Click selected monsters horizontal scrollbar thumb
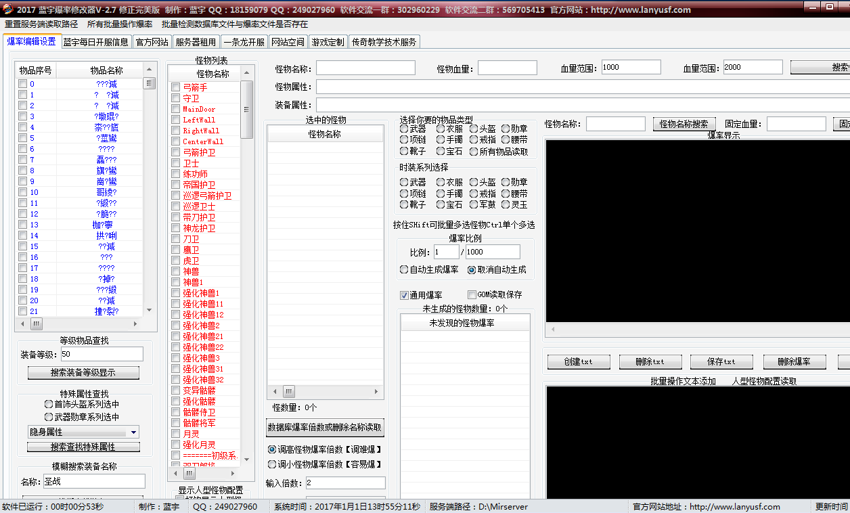Screen dimensions: 850x513 pos(289,391)
